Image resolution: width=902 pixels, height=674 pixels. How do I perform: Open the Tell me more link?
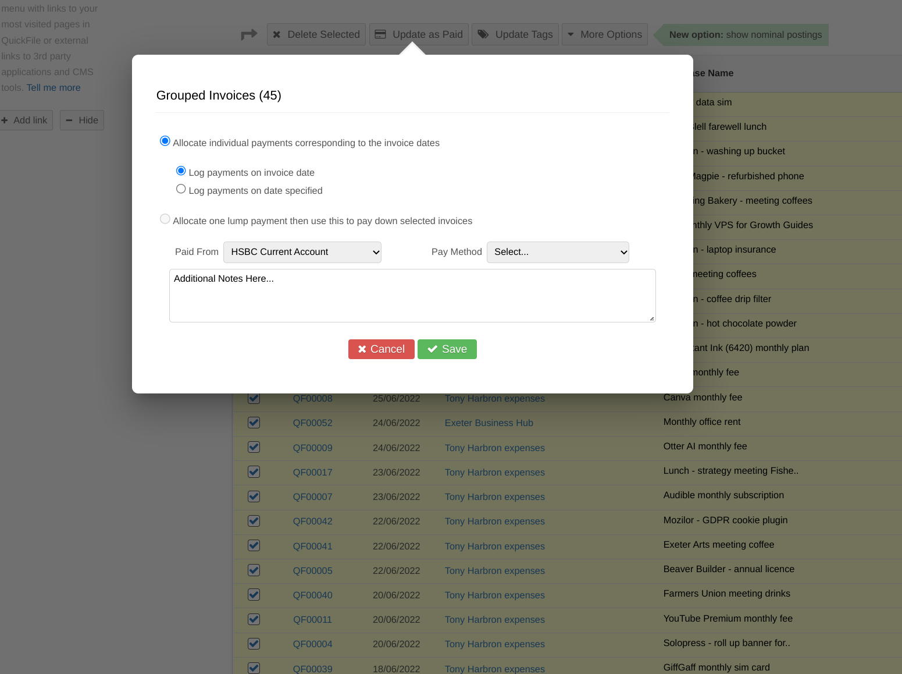[x=54, y=87]
